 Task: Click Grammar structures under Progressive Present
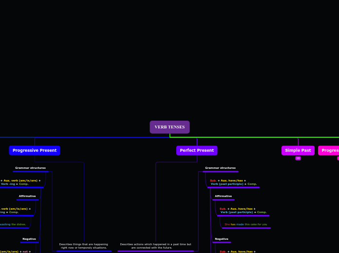30,168
